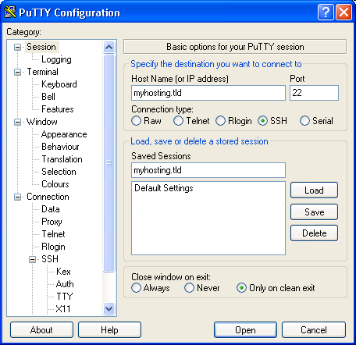The image size is (356, 345).
Task: Click the Host Name input field
Action: [208, 93]
